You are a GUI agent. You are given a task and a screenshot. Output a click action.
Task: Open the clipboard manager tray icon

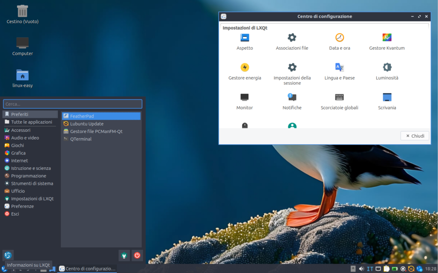pos(386,269)
